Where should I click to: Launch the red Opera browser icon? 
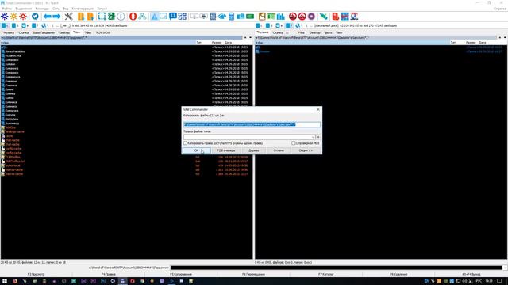click(133, 16)
